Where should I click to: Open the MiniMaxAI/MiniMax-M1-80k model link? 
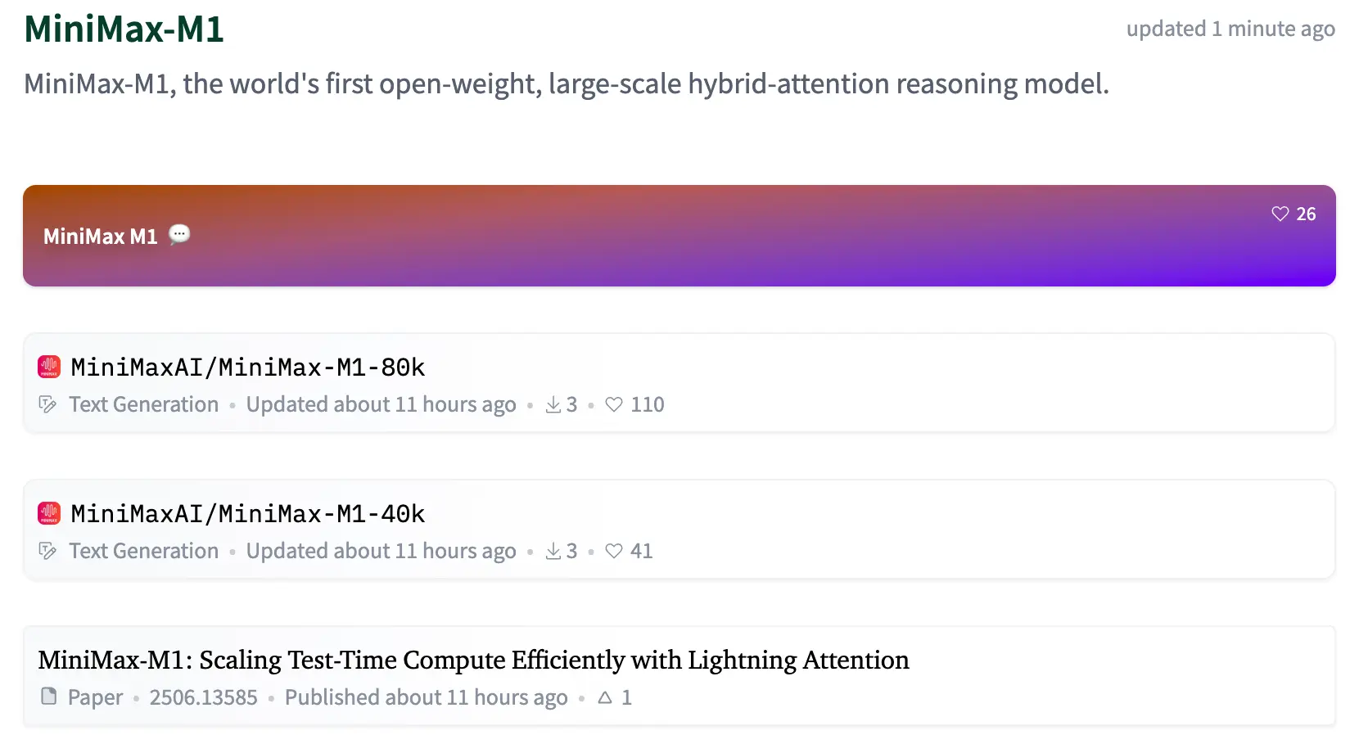tap(248, 367)
